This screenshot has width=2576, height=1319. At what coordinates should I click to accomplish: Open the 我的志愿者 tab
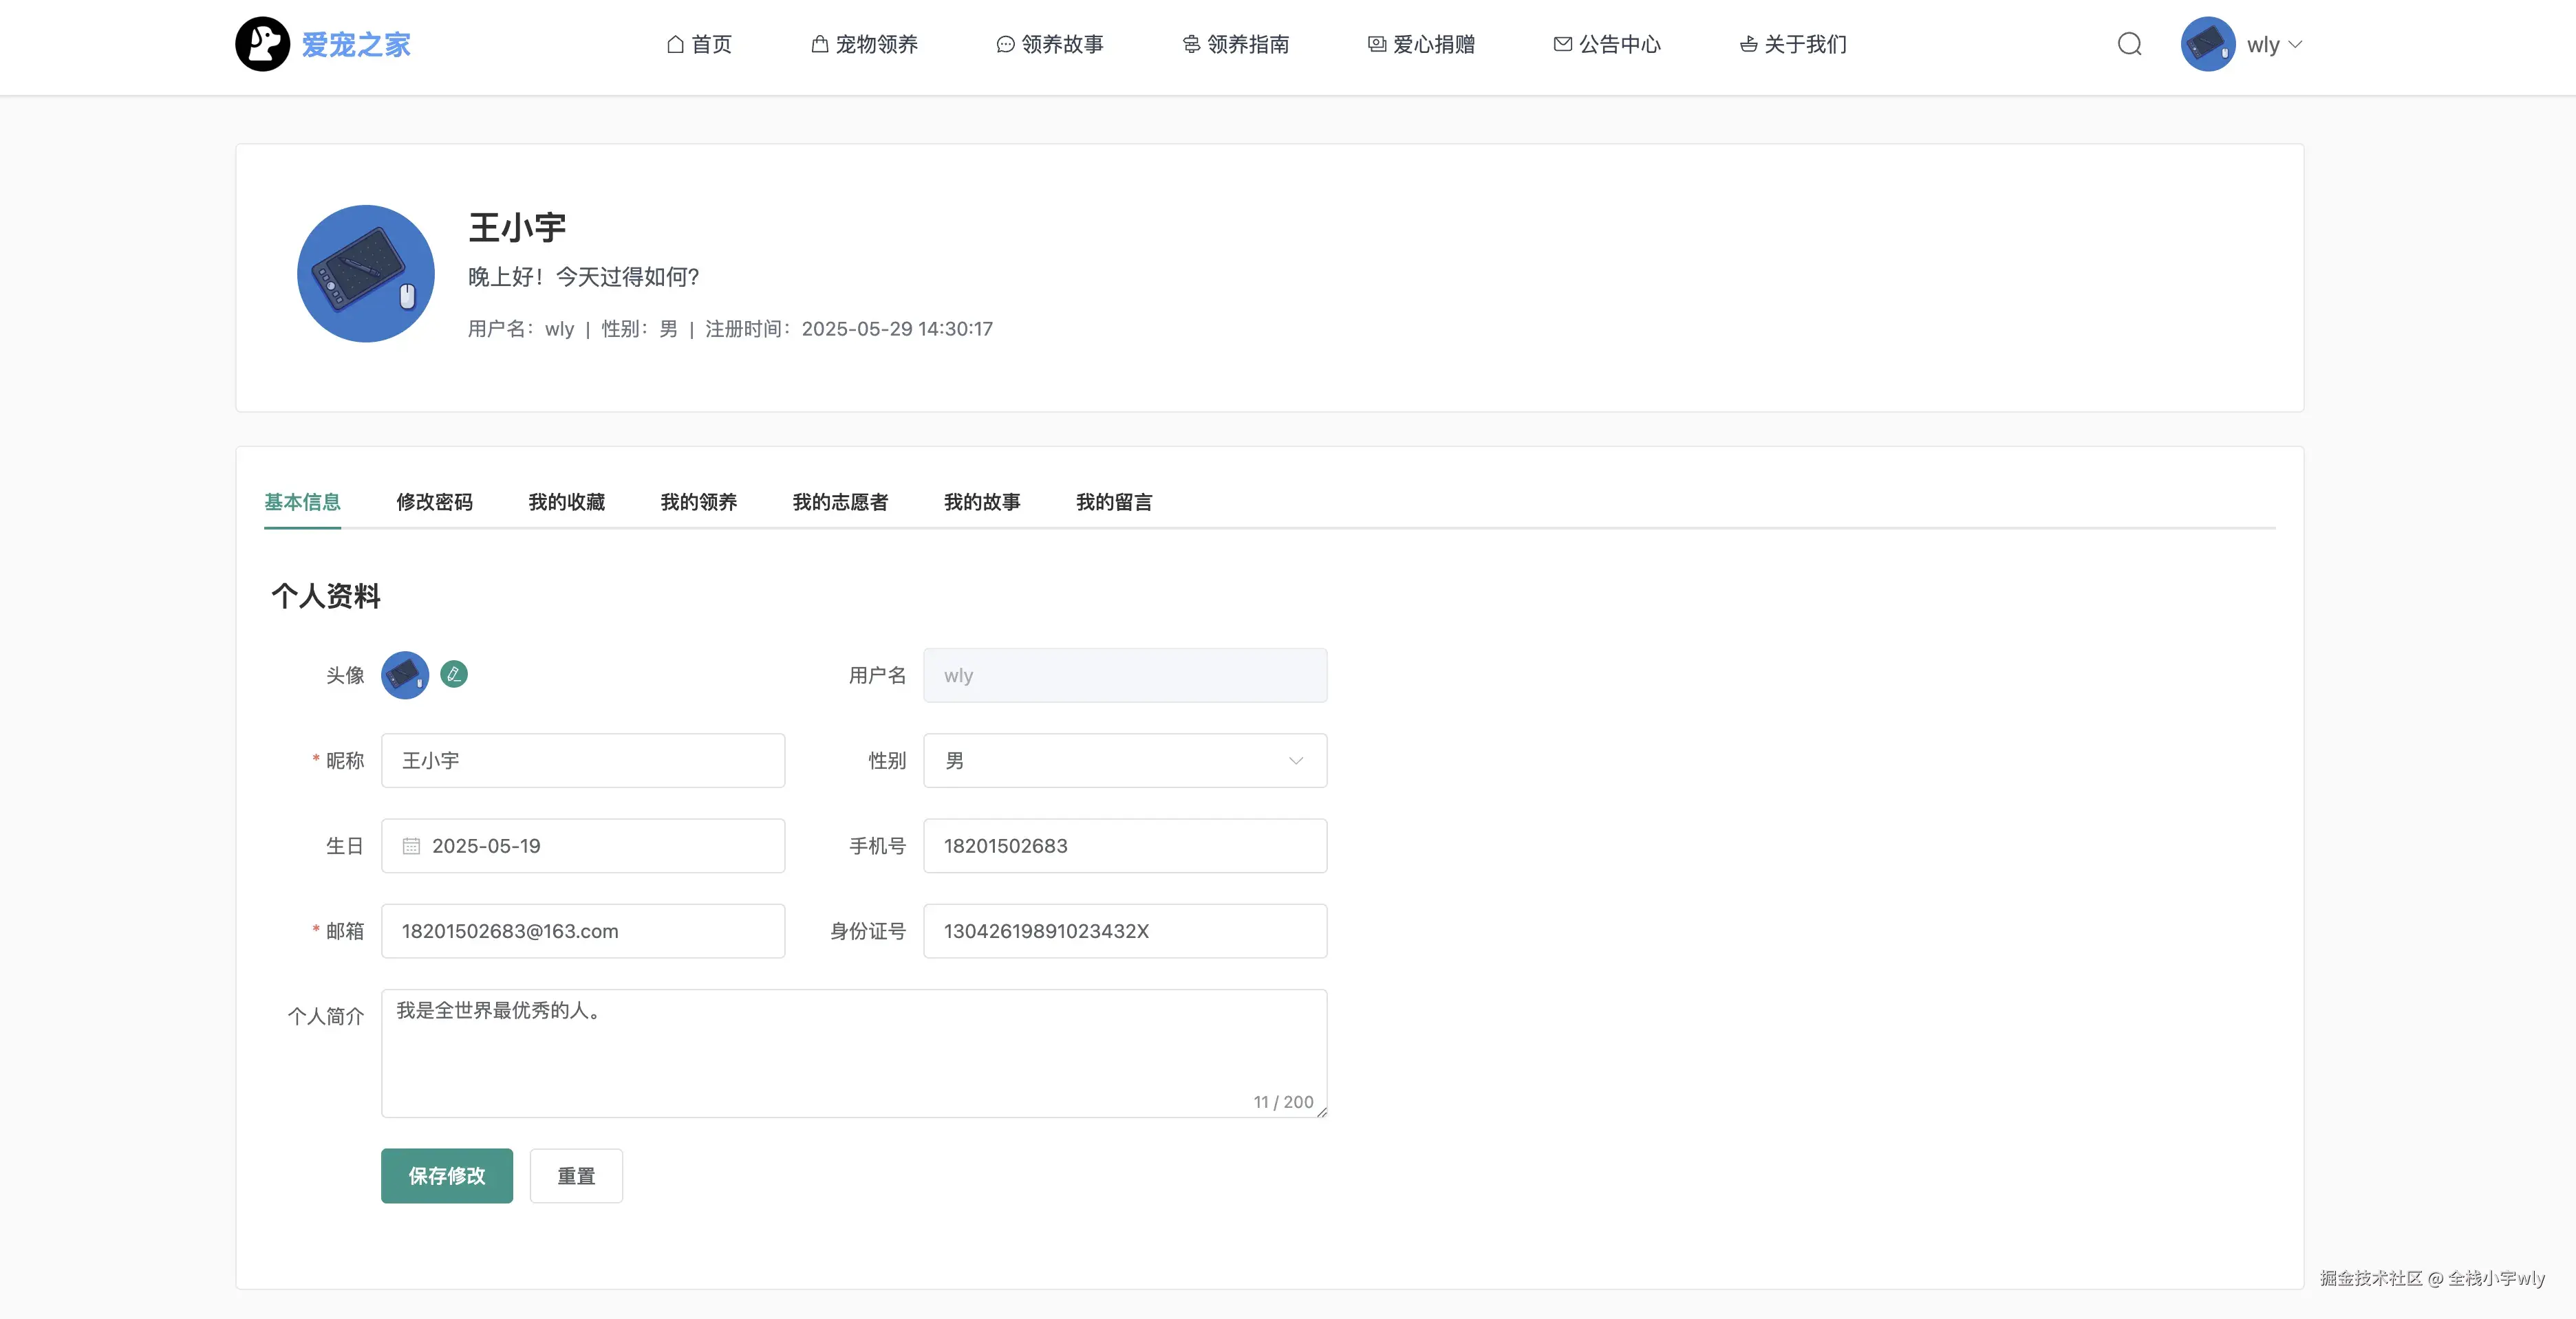840,501
